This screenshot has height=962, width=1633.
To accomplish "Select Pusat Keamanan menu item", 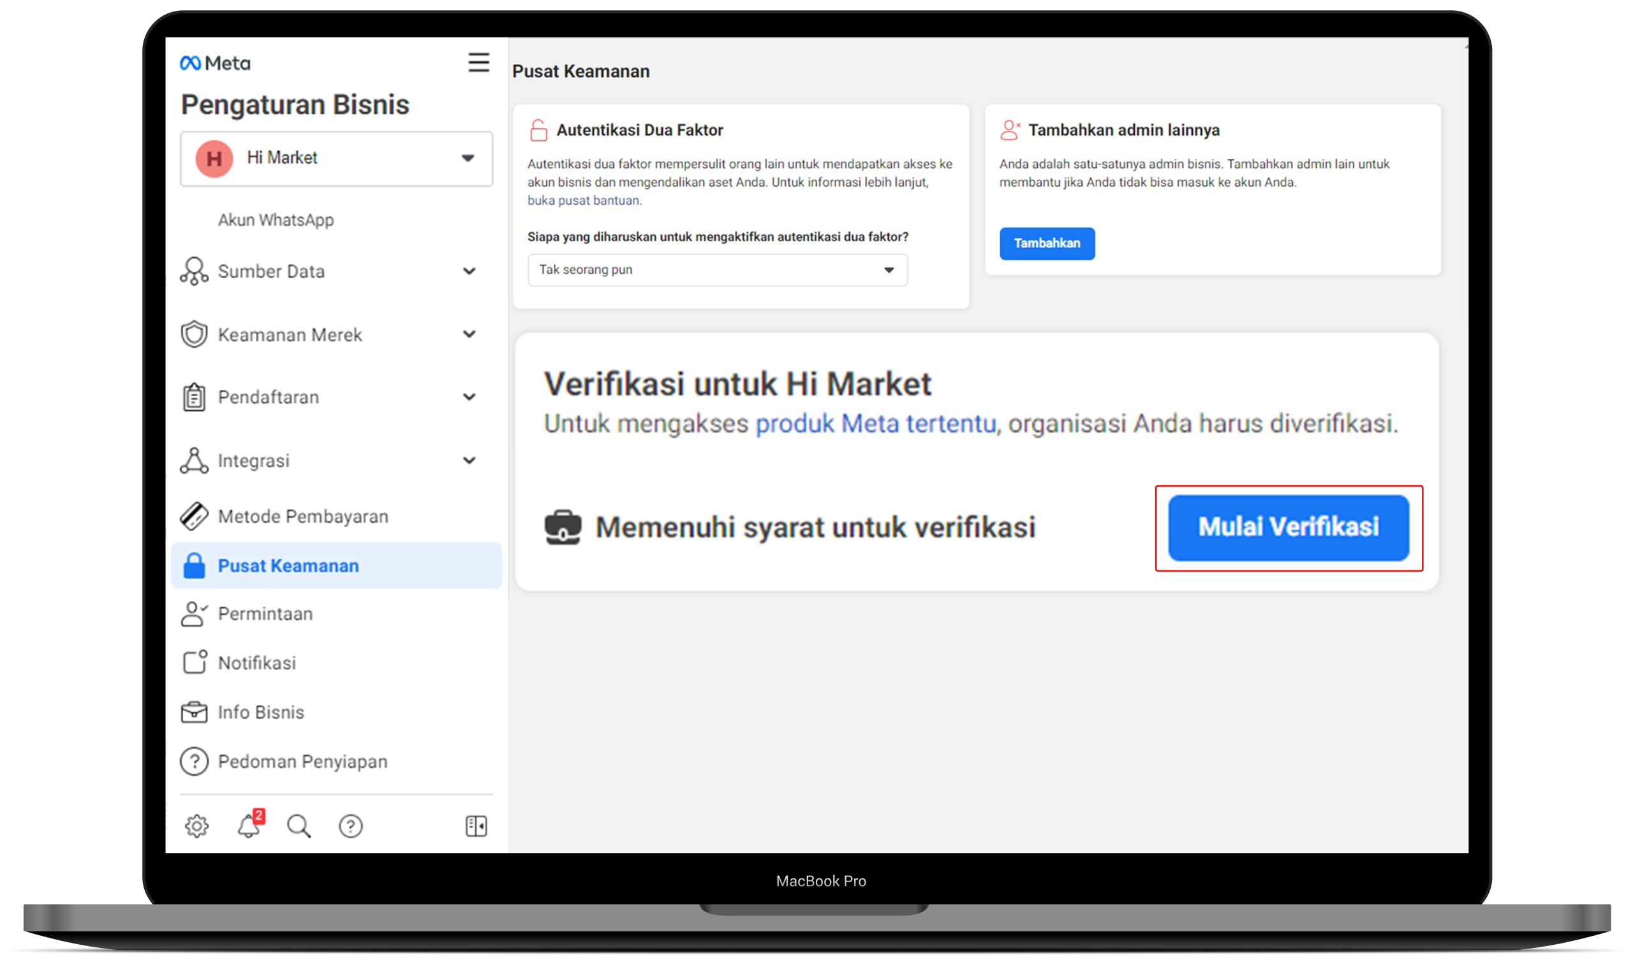I will 336,565.
